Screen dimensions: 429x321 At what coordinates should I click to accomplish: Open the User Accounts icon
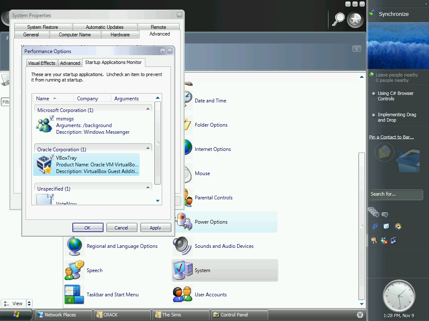183,295
